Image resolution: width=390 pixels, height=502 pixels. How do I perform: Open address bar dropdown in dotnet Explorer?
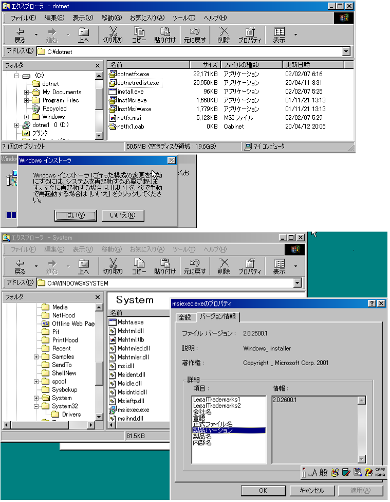tap(346, 51)
